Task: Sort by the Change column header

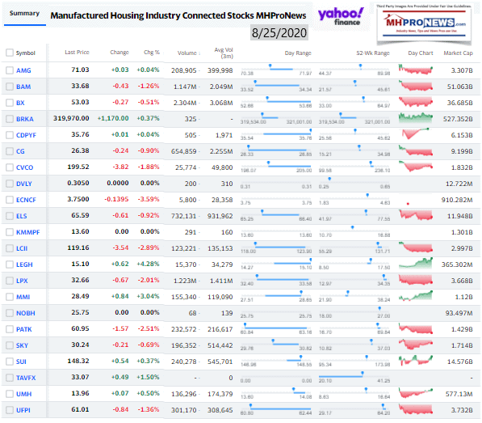Action: coord(119,53)
